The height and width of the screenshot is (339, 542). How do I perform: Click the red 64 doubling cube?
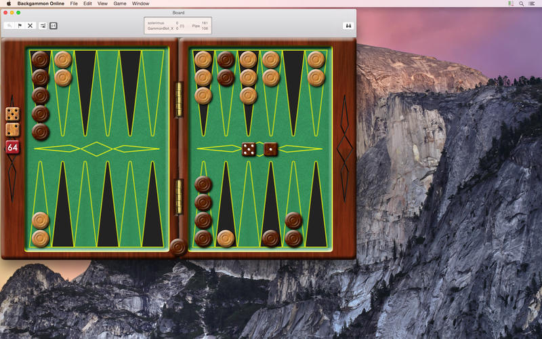12,146
